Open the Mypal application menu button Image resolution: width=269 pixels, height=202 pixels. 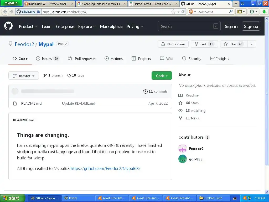pyautogui.click(x=11, y=3)
